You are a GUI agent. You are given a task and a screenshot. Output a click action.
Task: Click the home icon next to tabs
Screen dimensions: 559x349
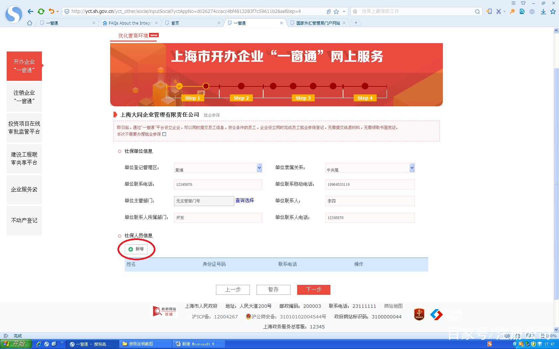pyautogui.click(x=29, y=23)
